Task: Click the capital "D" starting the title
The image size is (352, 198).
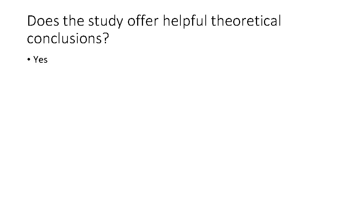Action: (x=32, y=21)
